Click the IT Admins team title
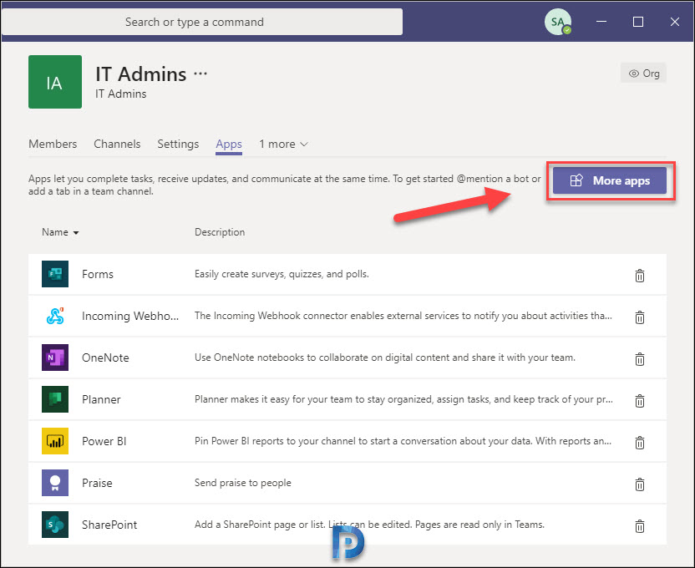695x568 pixels. [x=141, y=74]
